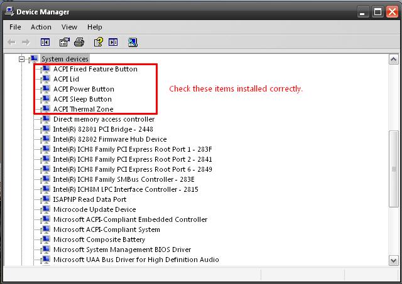Toggle the console tree pane icon
The width and height of the screenshot is (402, 284).
tap(45, 42)
